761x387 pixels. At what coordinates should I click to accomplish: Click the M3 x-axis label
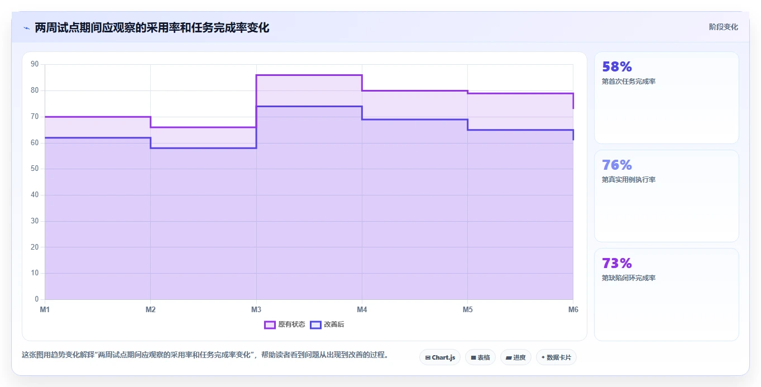(256, 309)
